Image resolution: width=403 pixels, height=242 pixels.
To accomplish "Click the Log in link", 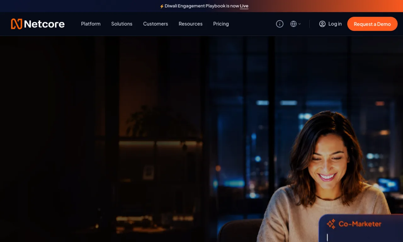I will coord(335,24).
